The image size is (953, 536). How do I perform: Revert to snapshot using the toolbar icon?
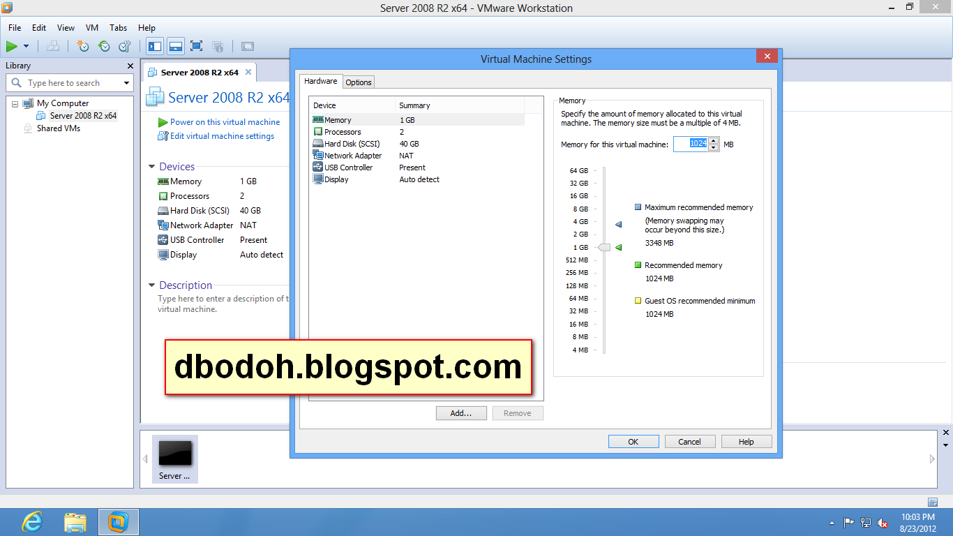click(104, 46)
